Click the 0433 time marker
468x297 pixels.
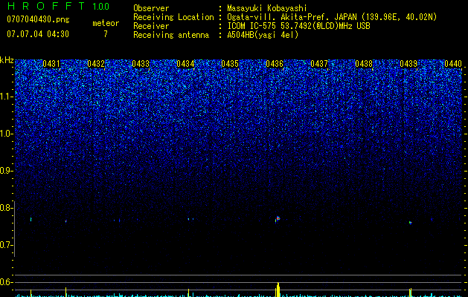(141, 64)
